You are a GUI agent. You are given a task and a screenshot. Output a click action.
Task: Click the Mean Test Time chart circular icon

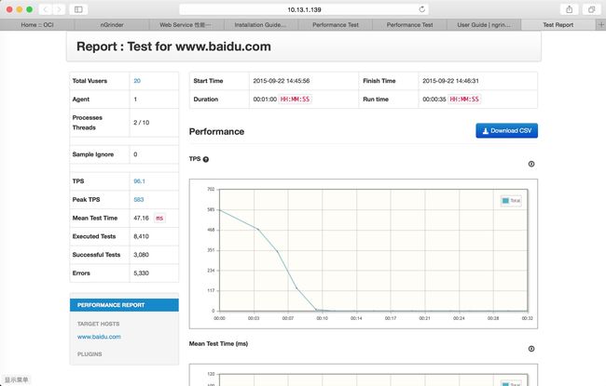(x=531, y=349)
